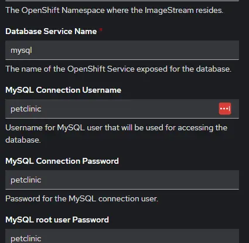This screenshot has height=243, width=249.
Task: Focus the MySQL Connection Password input field
Action: tap(122, 180)
